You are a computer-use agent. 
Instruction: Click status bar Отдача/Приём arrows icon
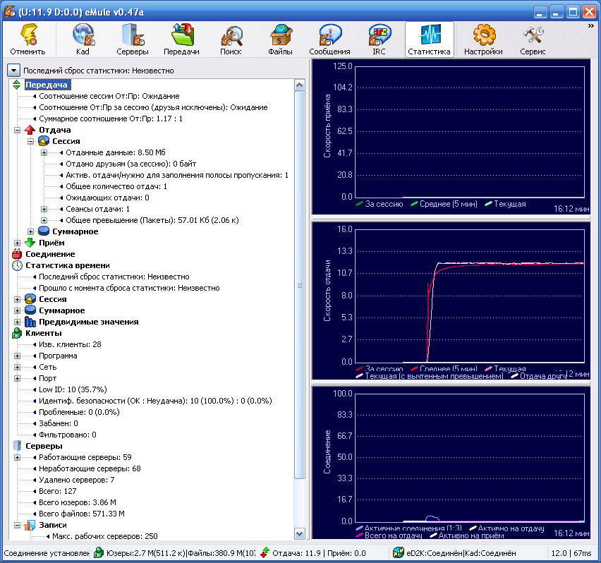tap(265, 552)
